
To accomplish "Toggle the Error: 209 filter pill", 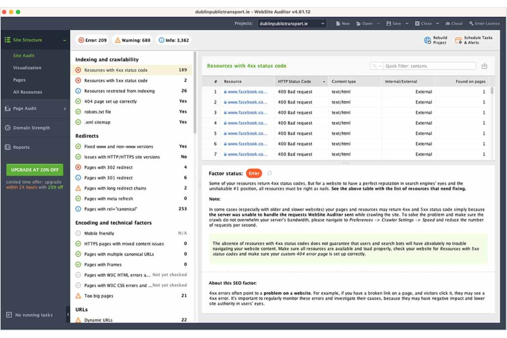I will click(x=92, y=40).
